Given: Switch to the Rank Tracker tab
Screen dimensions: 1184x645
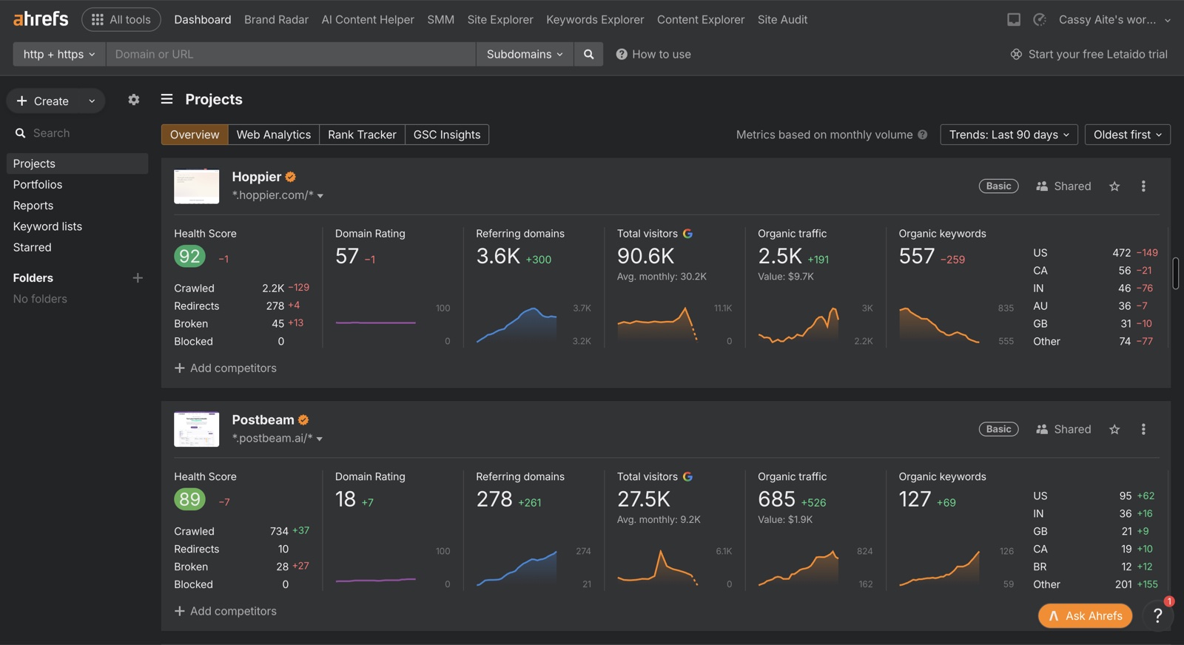Looking at the screenshot, I should [x=362, y=135].
